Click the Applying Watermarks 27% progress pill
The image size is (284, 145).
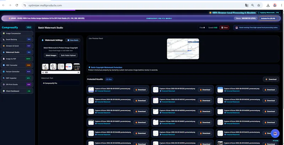tap(268, 13)
